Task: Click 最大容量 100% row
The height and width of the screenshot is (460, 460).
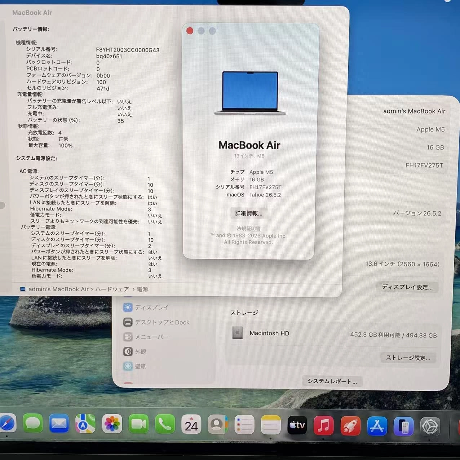Action: (50, 145)
